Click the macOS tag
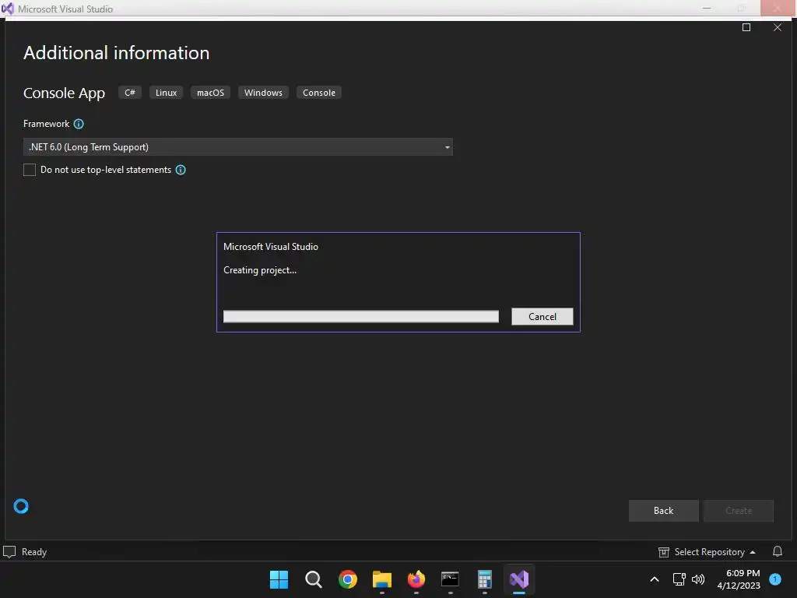Image resolution: width=797 pixels, height=598 pixels. 210,93
